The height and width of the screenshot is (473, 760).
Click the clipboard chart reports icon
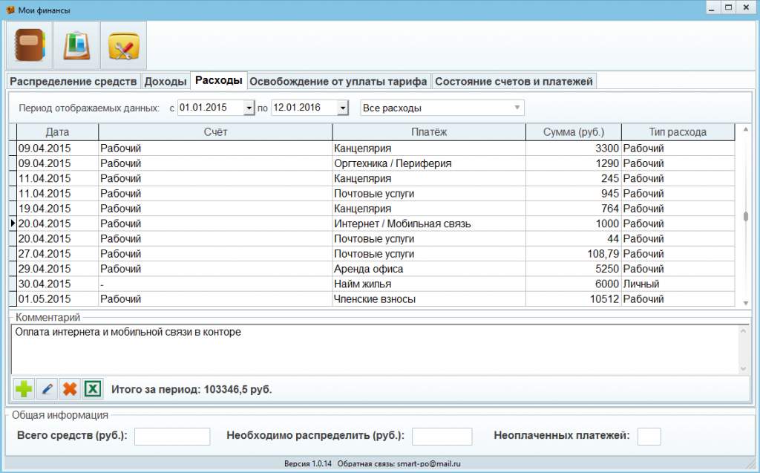pyautogui.click(x=76, y=46)
